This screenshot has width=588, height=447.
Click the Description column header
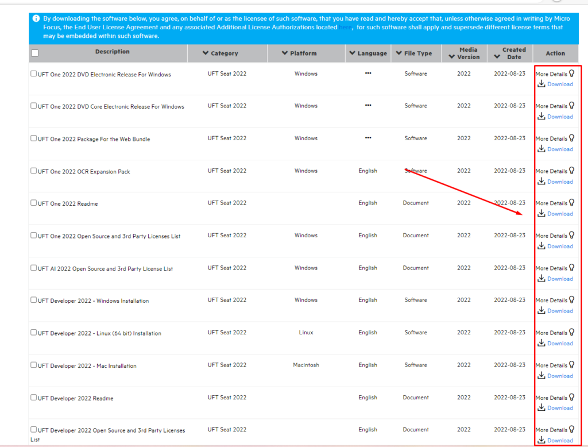point(112,51)
